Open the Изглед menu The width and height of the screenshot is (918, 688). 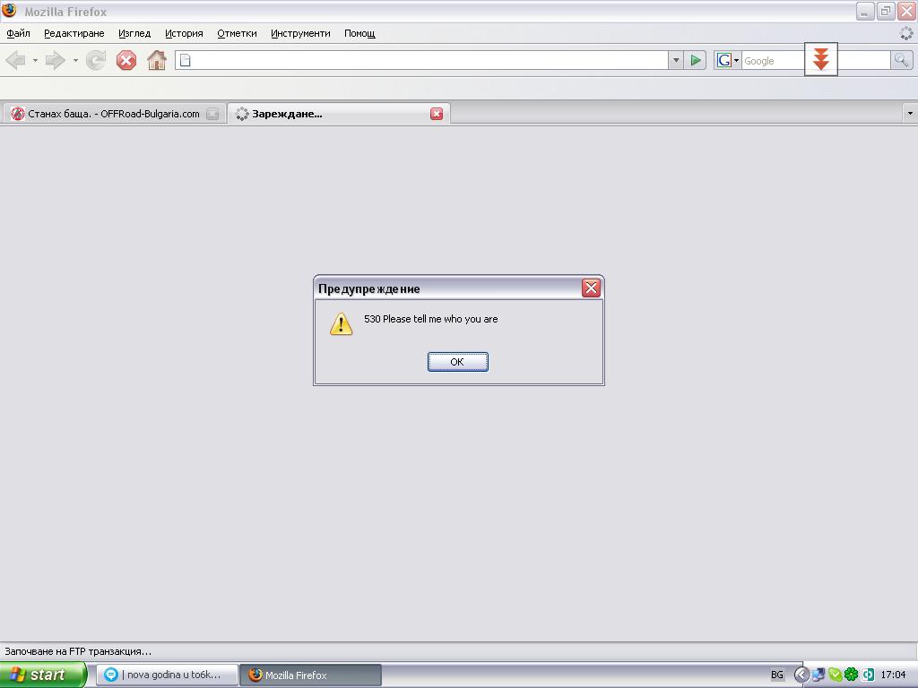coord(134,33)
